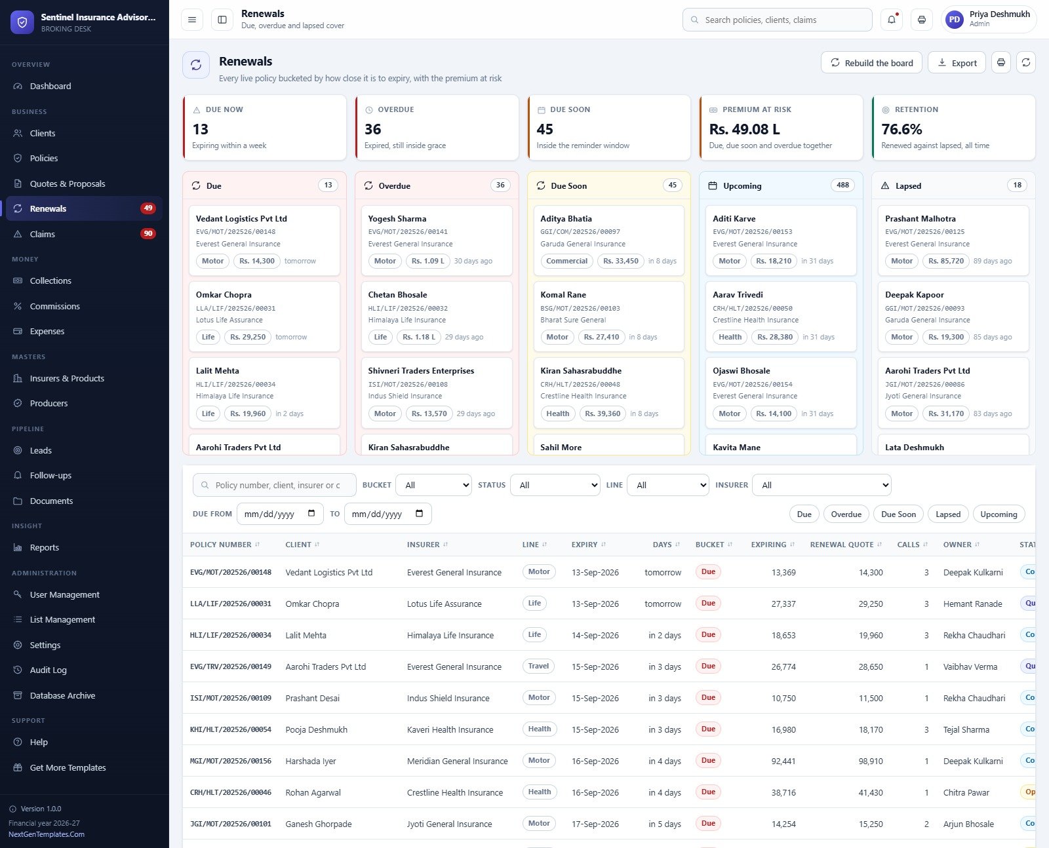1049x848 pixels.
Task: Go to Producers in the sidebar
Action: tap(84, 404)
